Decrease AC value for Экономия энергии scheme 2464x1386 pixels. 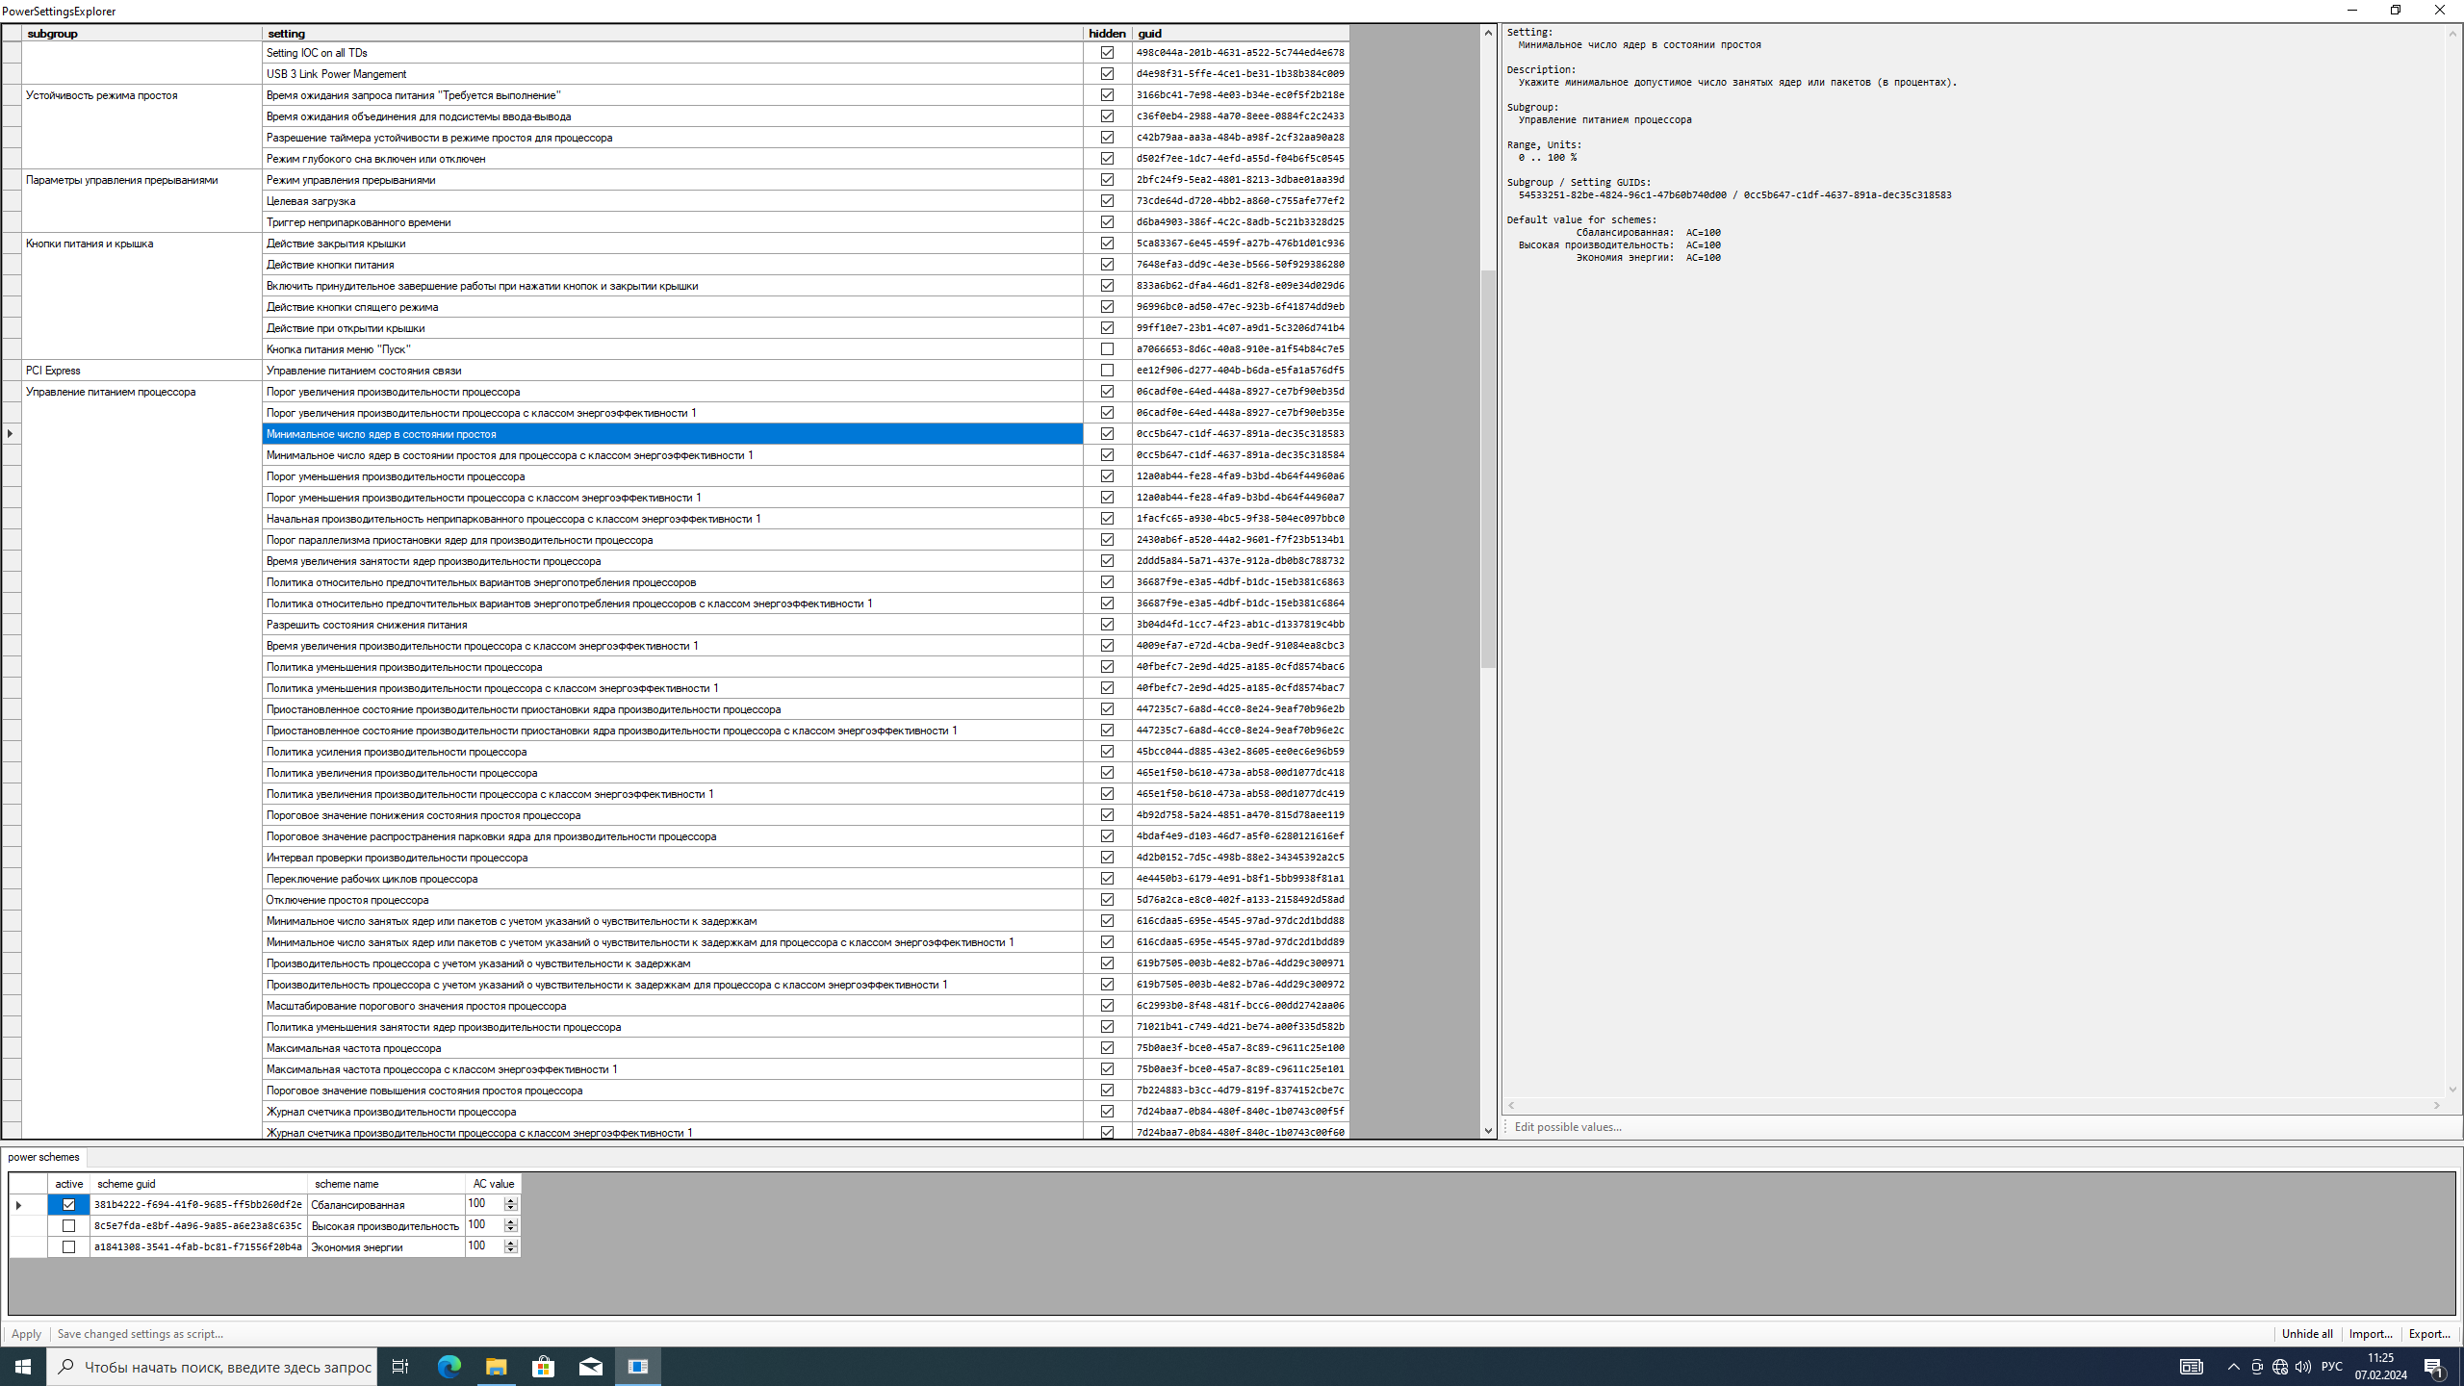pos(511,1250)
